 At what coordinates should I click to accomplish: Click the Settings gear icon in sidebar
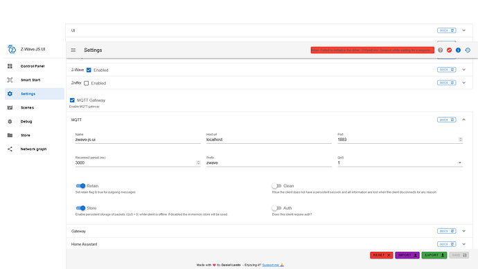click(10, 94)
